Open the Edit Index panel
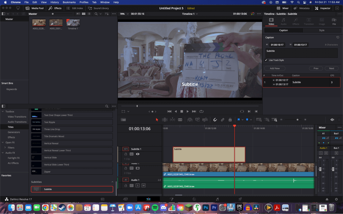343x214 pixels. pos(75,8)
